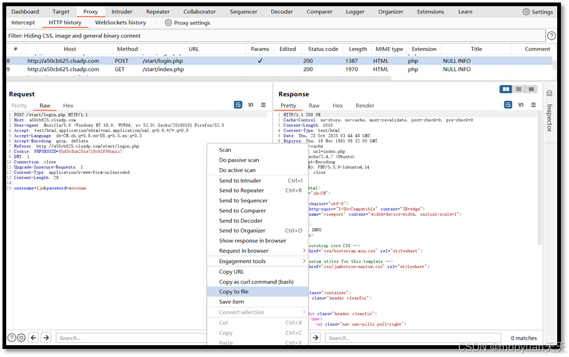Go to previous match in Request search

pyautogui.click(x=34, y=338)
